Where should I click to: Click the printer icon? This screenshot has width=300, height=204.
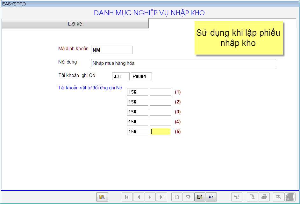click(x=264, y=197)
